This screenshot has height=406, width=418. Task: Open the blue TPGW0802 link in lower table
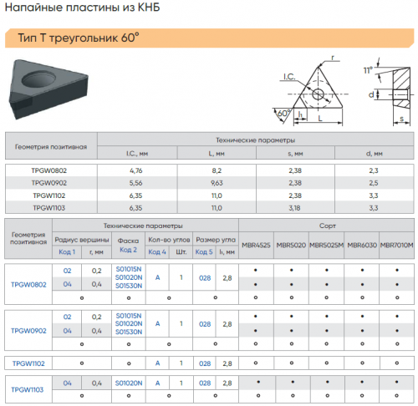point(28,285)
